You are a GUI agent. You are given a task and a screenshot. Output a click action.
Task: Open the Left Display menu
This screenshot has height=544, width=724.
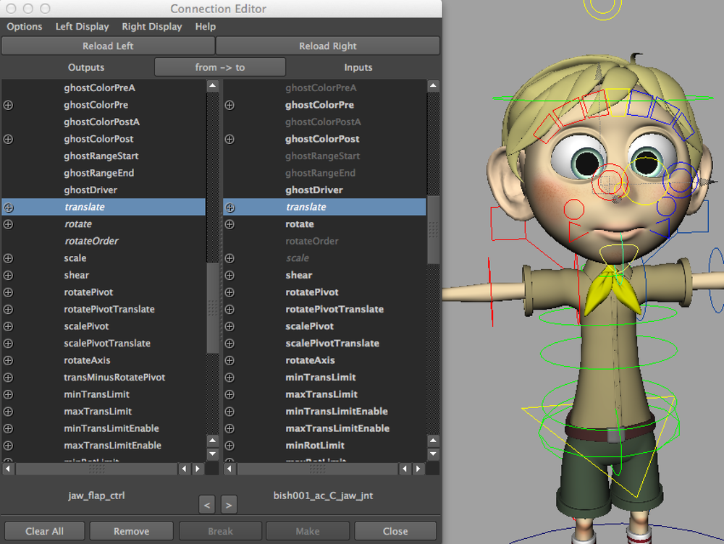coord(83,27)
